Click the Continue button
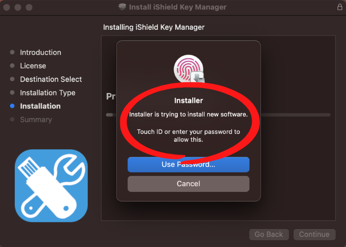The height and width of the screenshot is (247, 346). pos(314,234)
